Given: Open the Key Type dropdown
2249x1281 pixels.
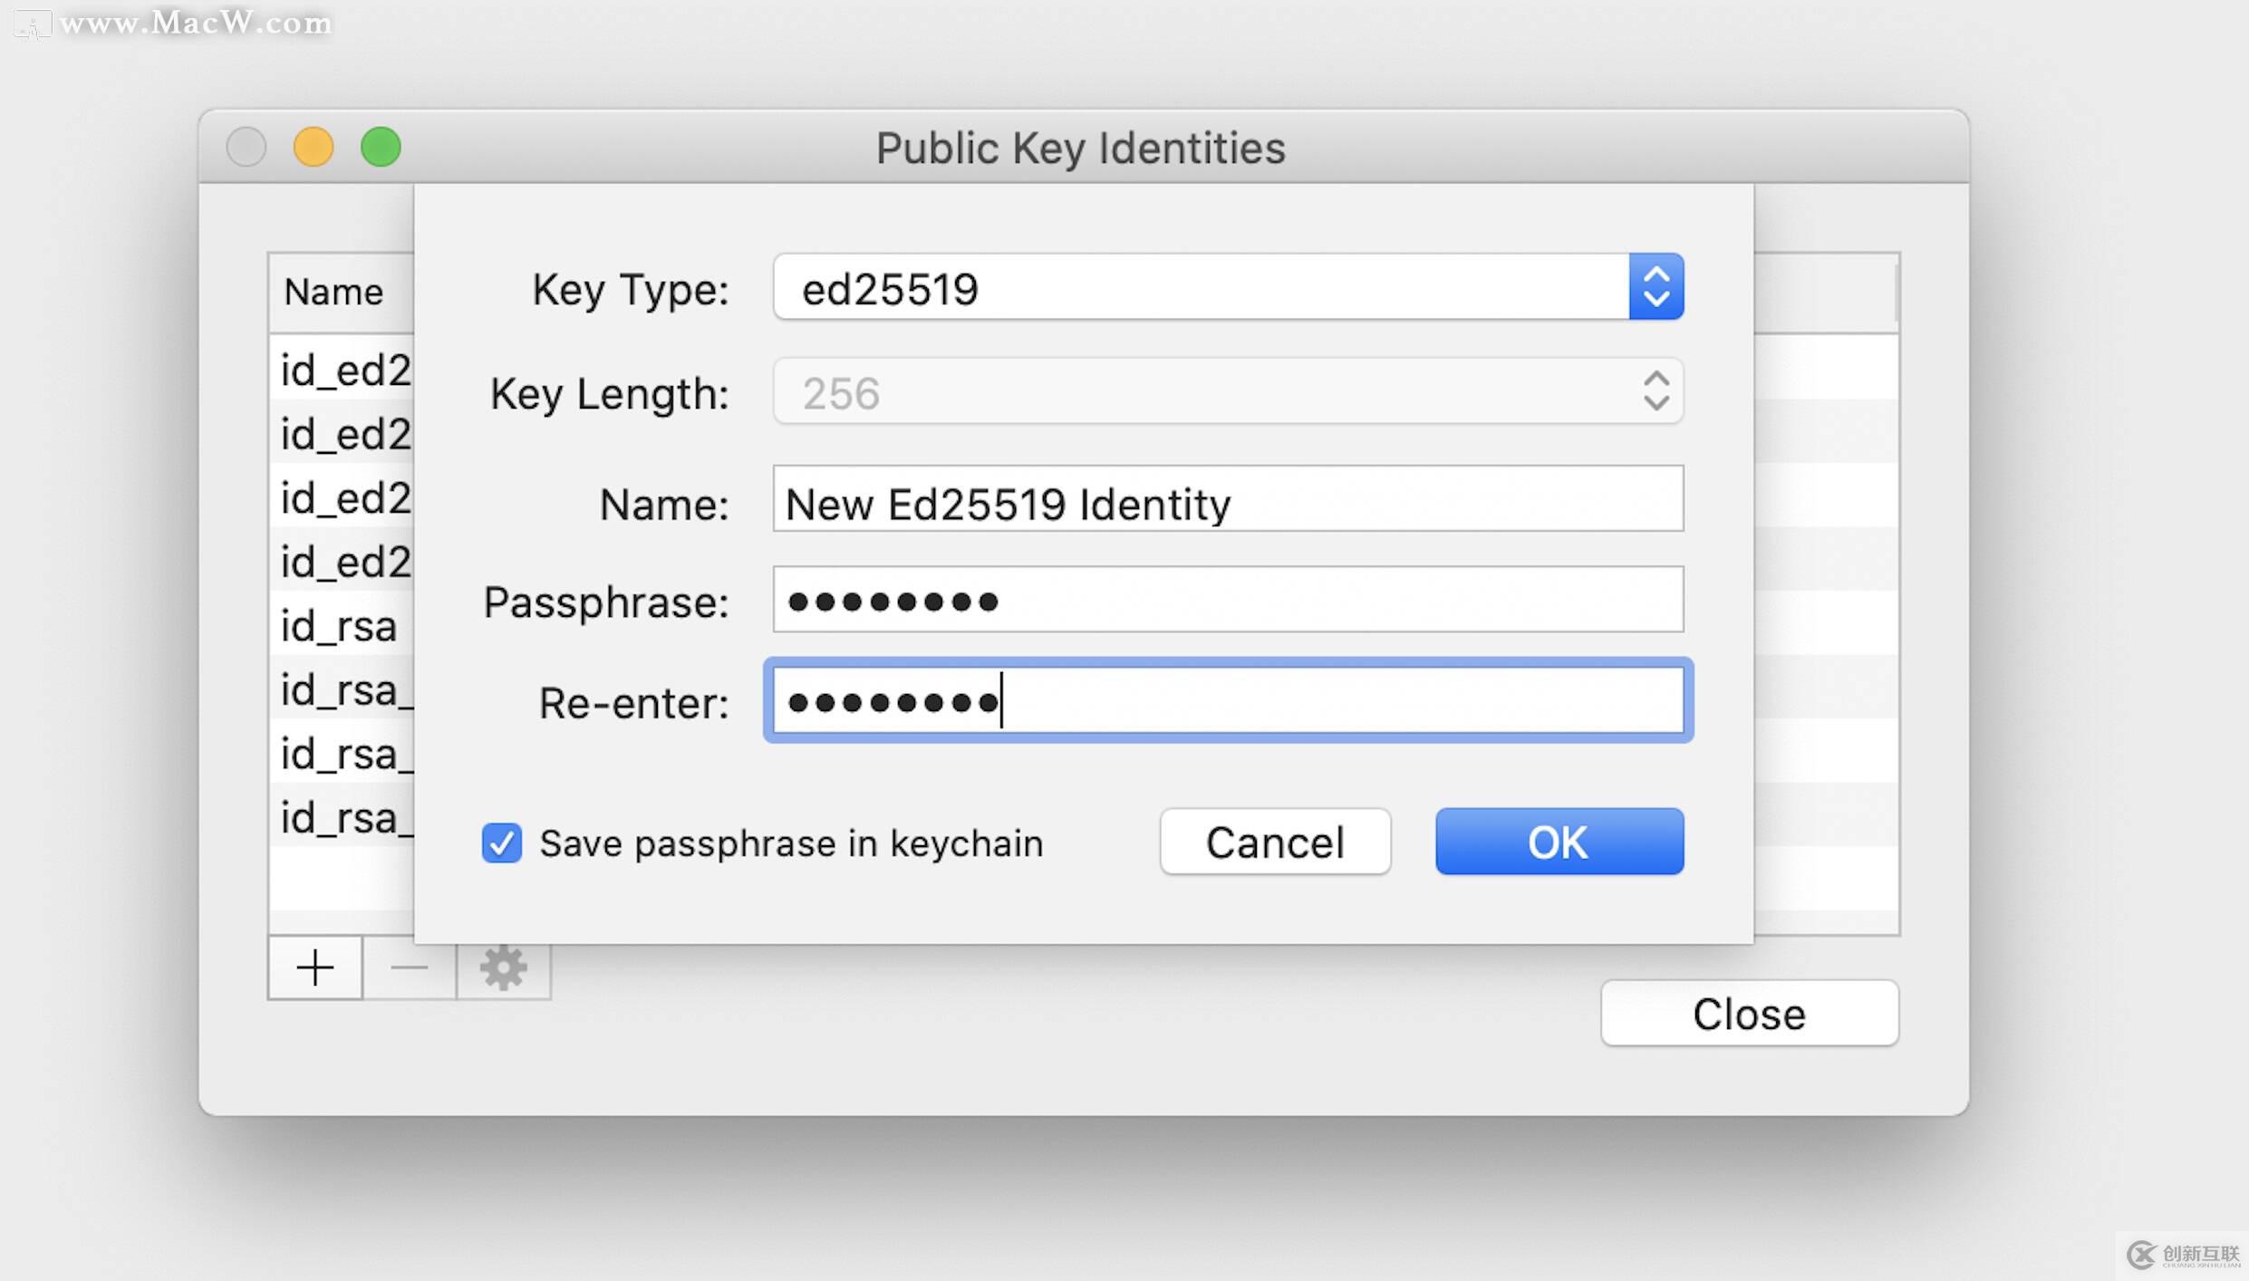Looking at the screenshot, I should tap(1228, 287).
